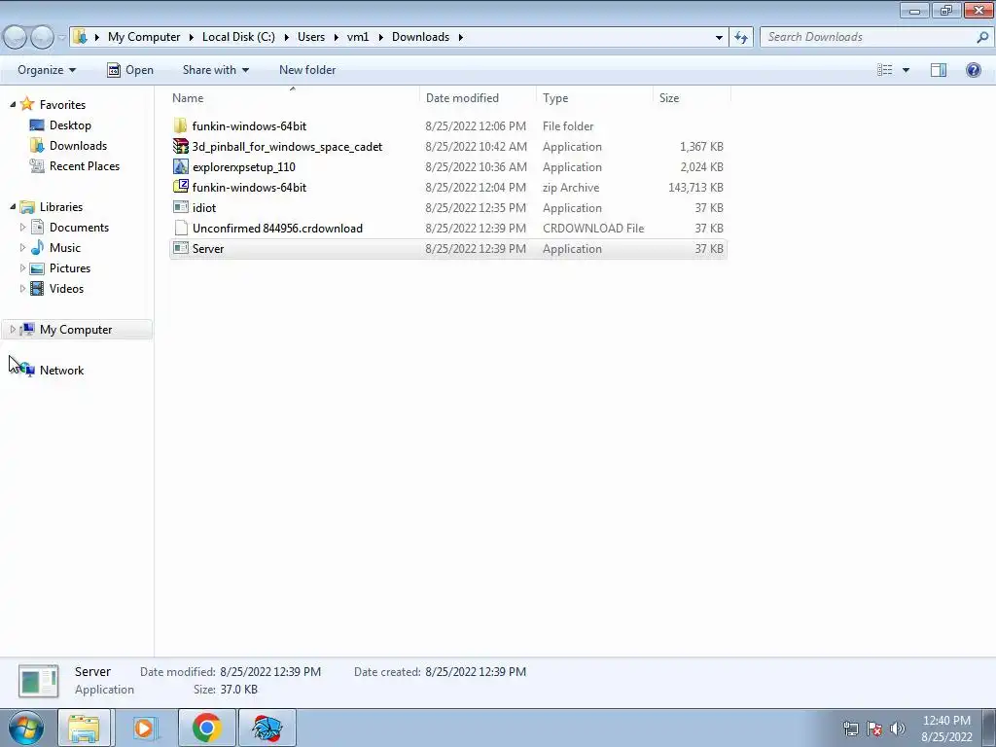This screenshot has height=747, width=996.
Task: Open Windows Media Player from the taskbar
Action: pyautogui.click(x=144, y=728)
